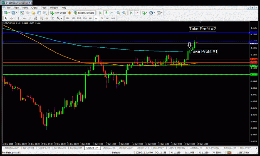Toggle chart shift from right edge

coord(137,13)
